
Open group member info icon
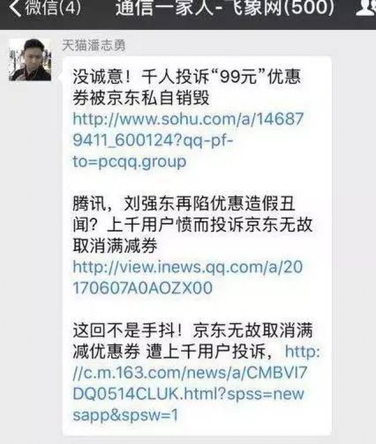tap(367, 8)
